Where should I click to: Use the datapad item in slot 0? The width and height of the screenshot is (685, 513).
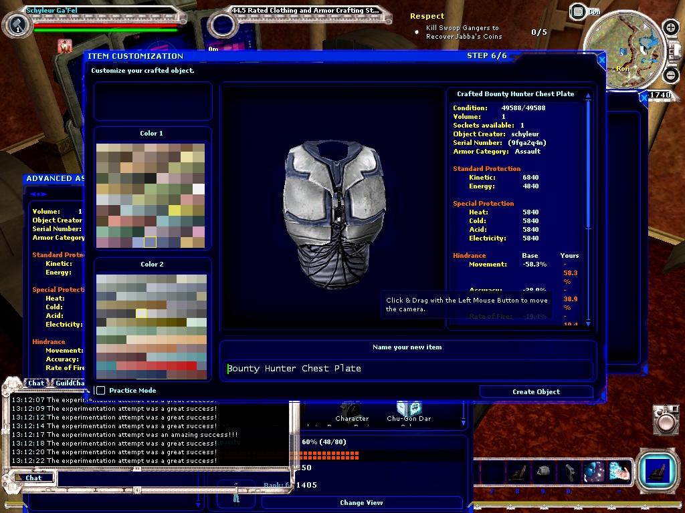[569, 473]
